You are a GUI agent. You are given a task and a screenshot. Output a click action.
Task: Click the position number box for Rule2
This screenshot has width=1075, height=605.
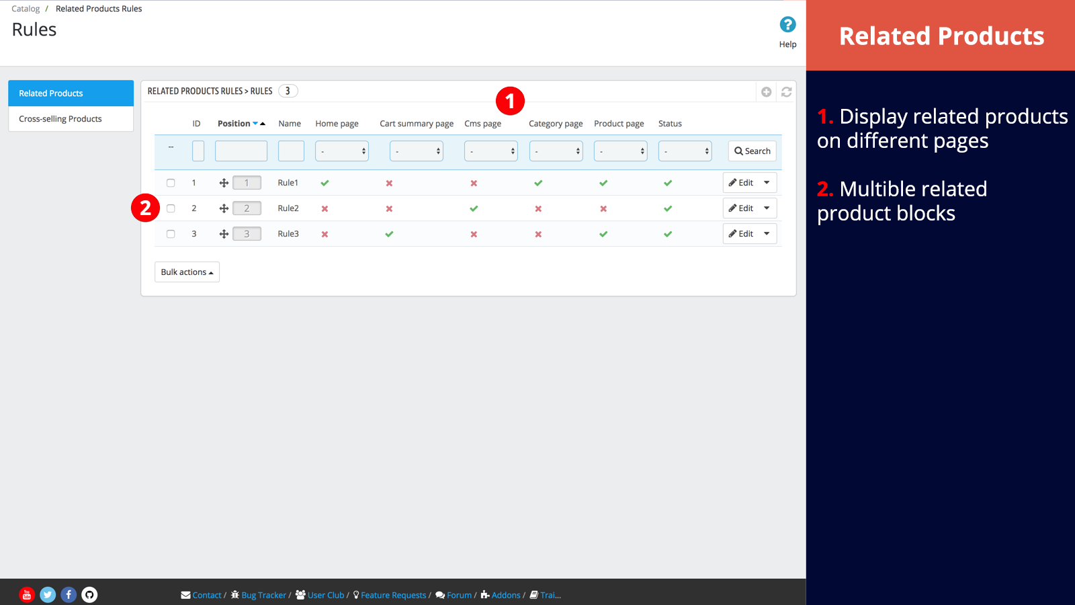(x=247, y=208)
